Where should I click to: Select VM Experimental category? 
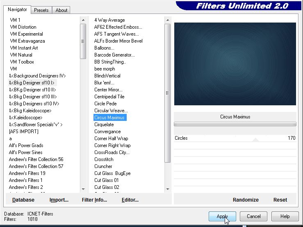coord(27,34)
